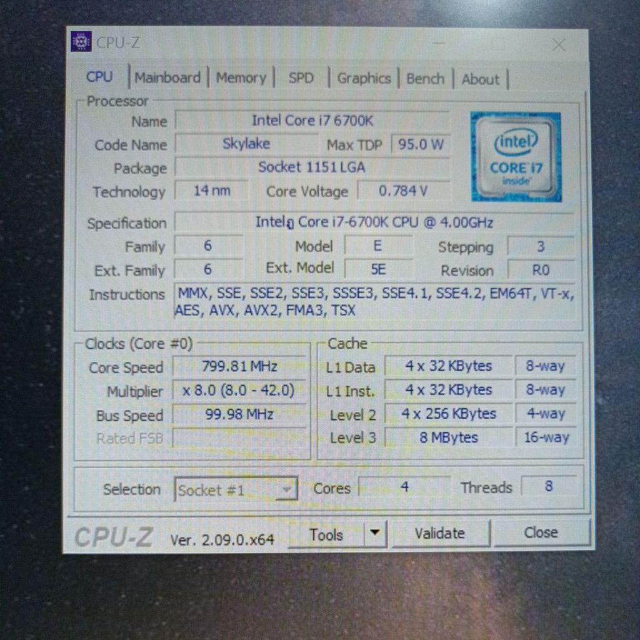Click the Threads count value 8

pos(549,486)
